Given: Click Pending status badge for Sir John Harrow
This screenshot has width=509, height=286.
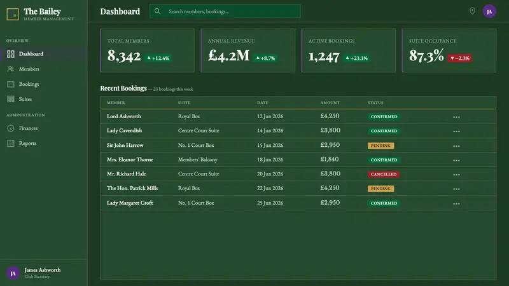Looking at the screenshot, I should (x=380, y=146).
